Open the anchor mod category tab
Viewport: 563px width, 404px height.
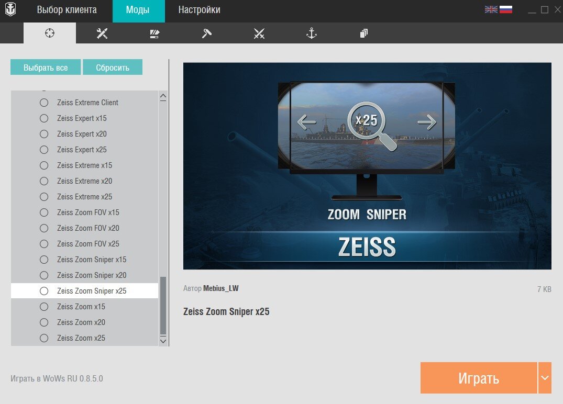click(x=311, y=33)
